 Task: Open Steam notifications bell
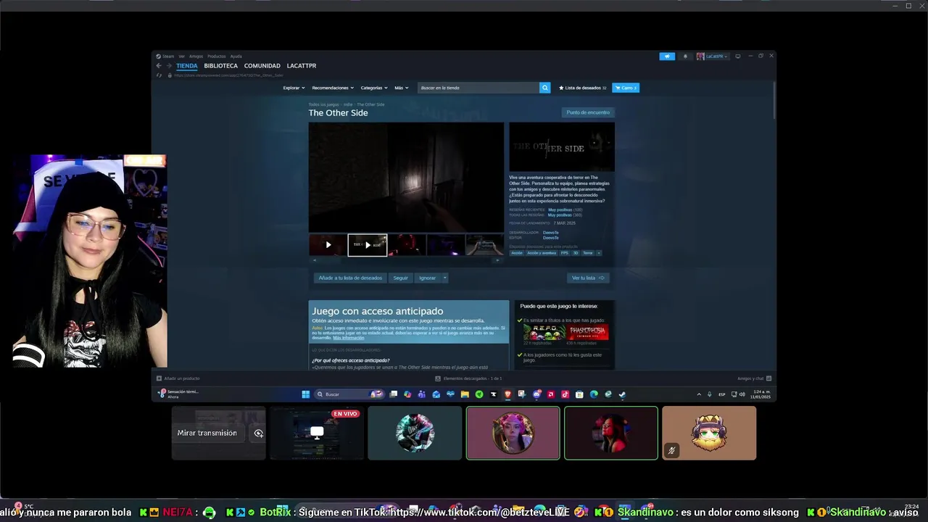tap(685, 56)
